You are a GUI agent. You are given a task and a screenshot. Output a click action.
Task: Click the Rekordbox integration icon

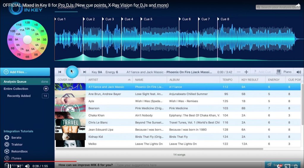7,151
